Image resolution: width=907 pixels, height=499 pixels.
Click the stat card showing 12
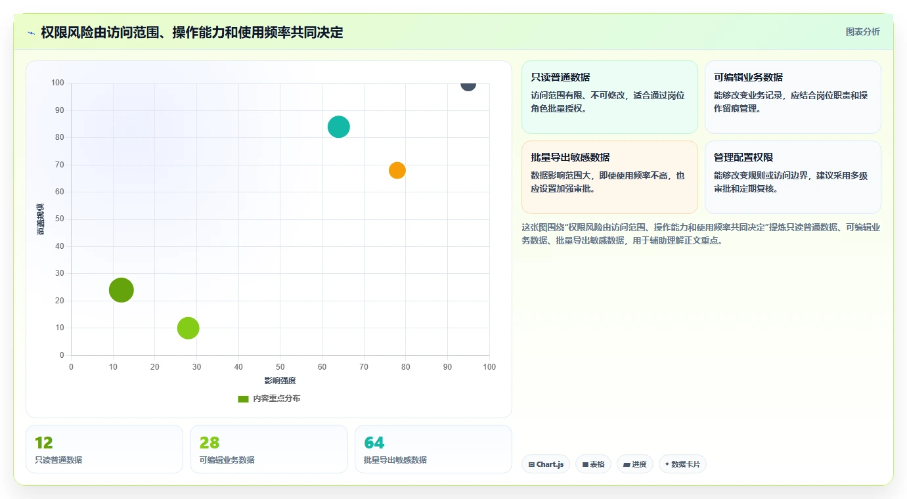click(x=104, y=449)
